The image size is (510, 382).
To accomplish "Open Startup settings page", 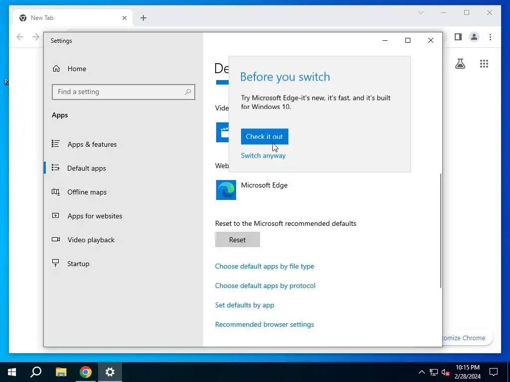I will click(78, 264).
